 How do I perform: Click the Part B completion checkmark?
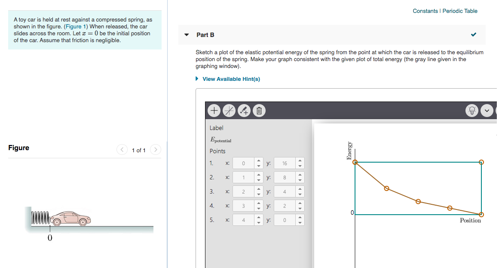pyautogui.click(x=473, y=34)
